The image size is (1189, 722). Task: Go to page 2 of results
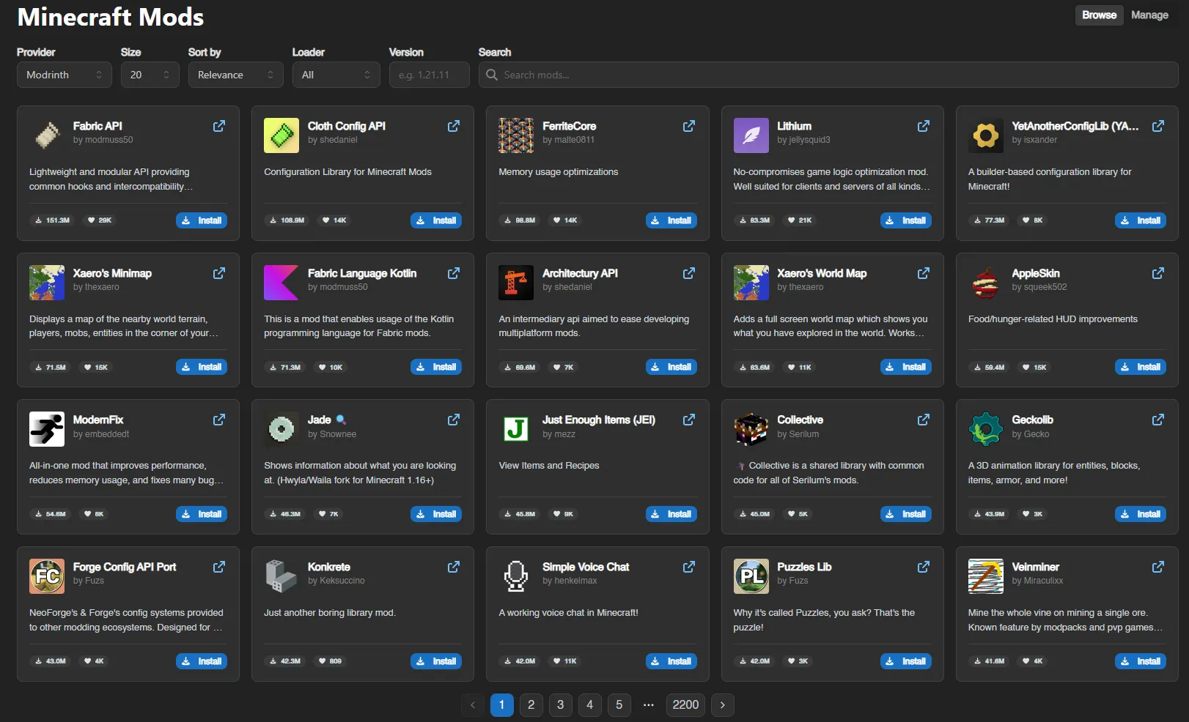tap(531, 704)
